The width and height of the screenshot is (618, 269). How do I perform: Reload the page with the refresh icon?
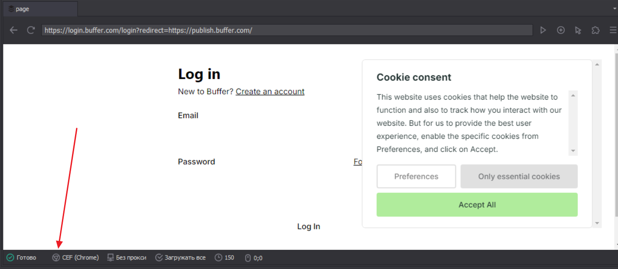[31, 30]
